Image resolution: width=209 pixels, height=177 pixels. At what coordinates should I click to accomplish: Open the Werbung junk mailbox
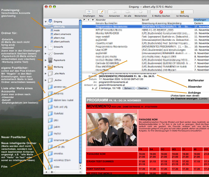pos(58,67)
